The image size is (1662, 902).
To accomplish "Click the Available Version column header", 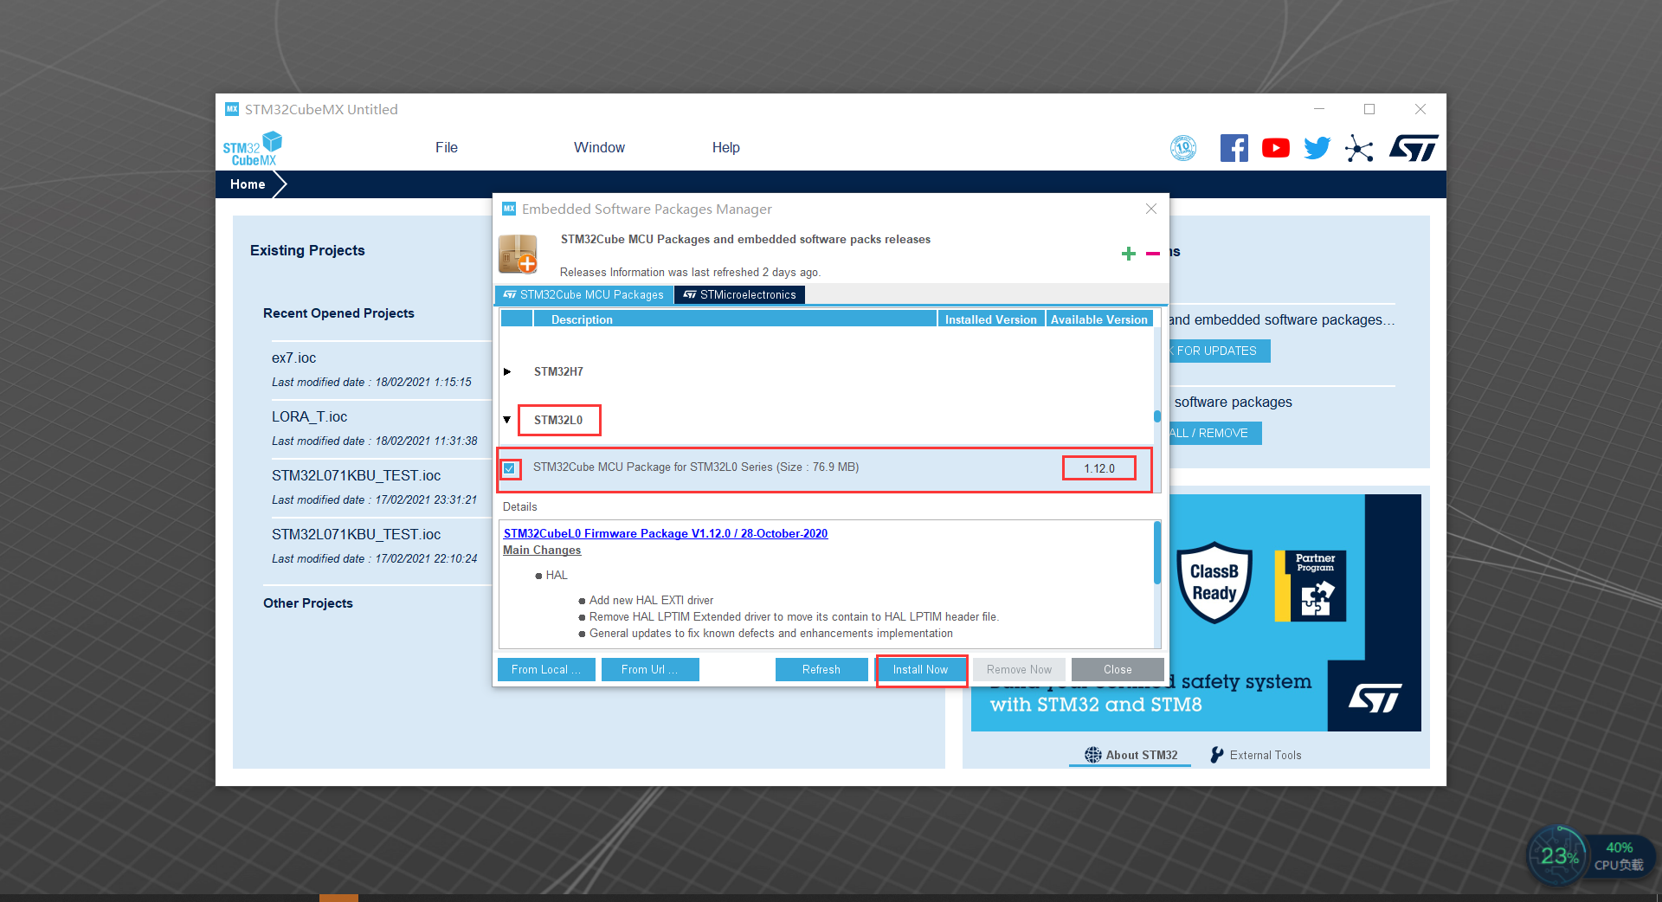I will 1099,319.
